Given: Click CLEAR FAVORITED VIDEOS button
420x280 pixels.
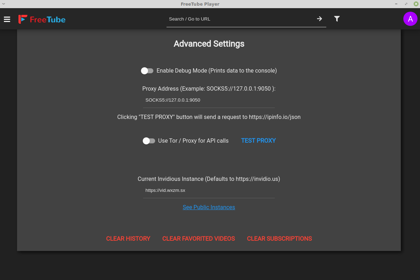Looking at the screenshot, I should tap(198, 239).
